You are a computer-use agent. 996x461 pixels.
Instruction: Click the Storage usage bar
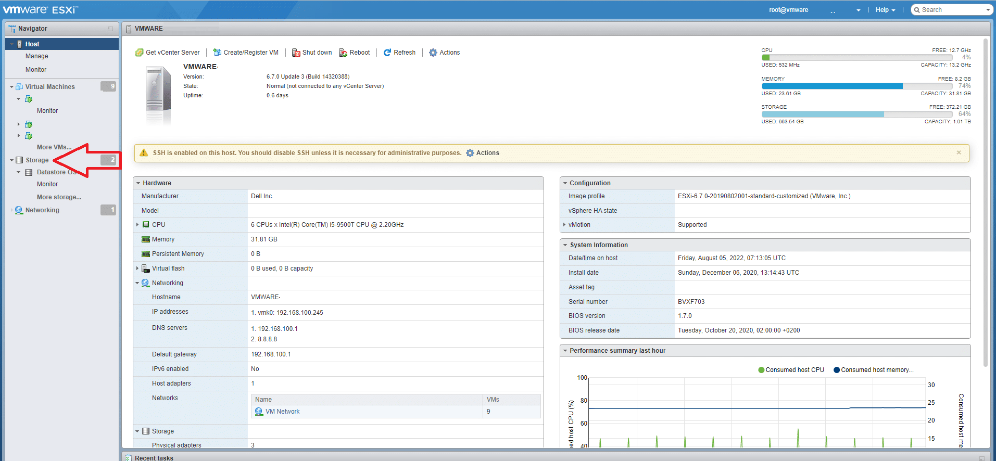click(856, 114)
